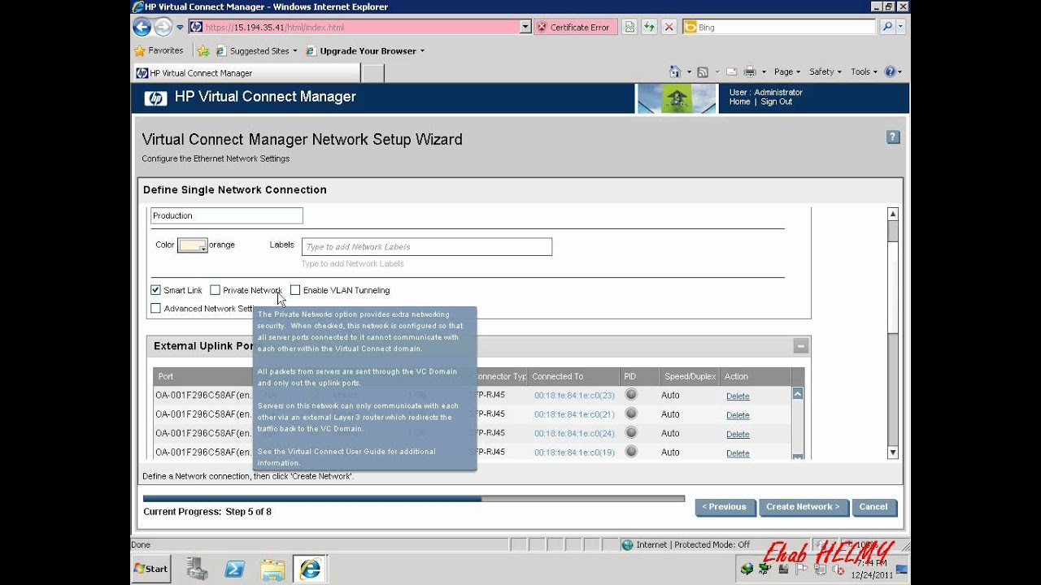Click link 00:18:fe:84:1e:c0(21)
Image resolution: width=1041 pixels, height=585 pixels.
[x=574, y=414]
